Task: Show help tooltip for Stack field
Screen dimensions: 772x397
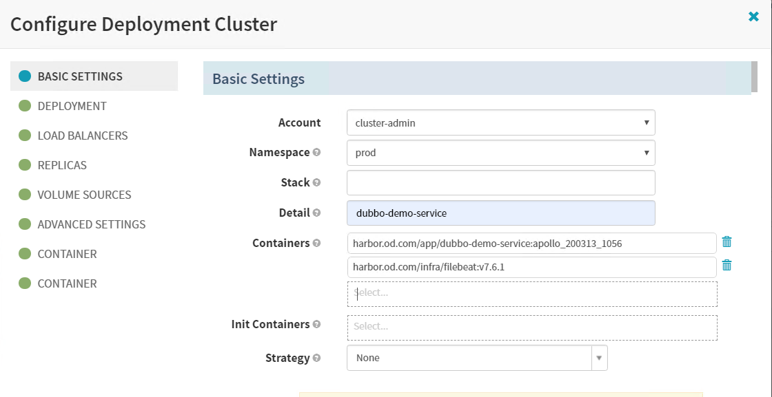Action: pos(316,183)
